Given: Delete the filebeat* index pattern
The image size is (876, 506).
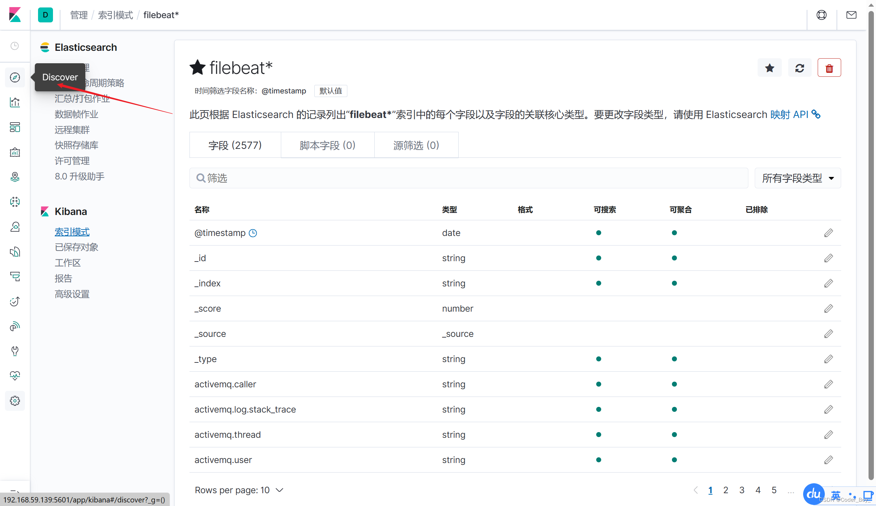Looking at the screenshot, I should coord(829,68).
